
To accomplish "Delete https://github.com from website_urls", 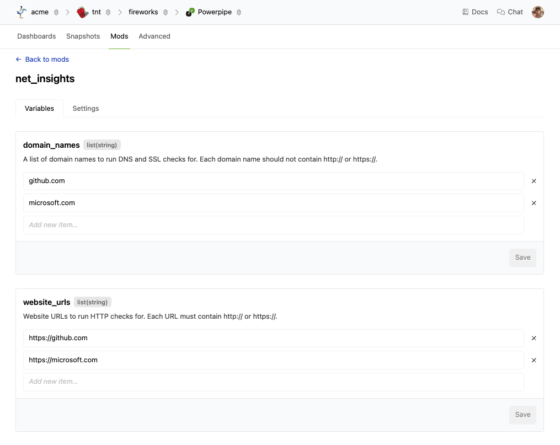I will tap(534, 338).
